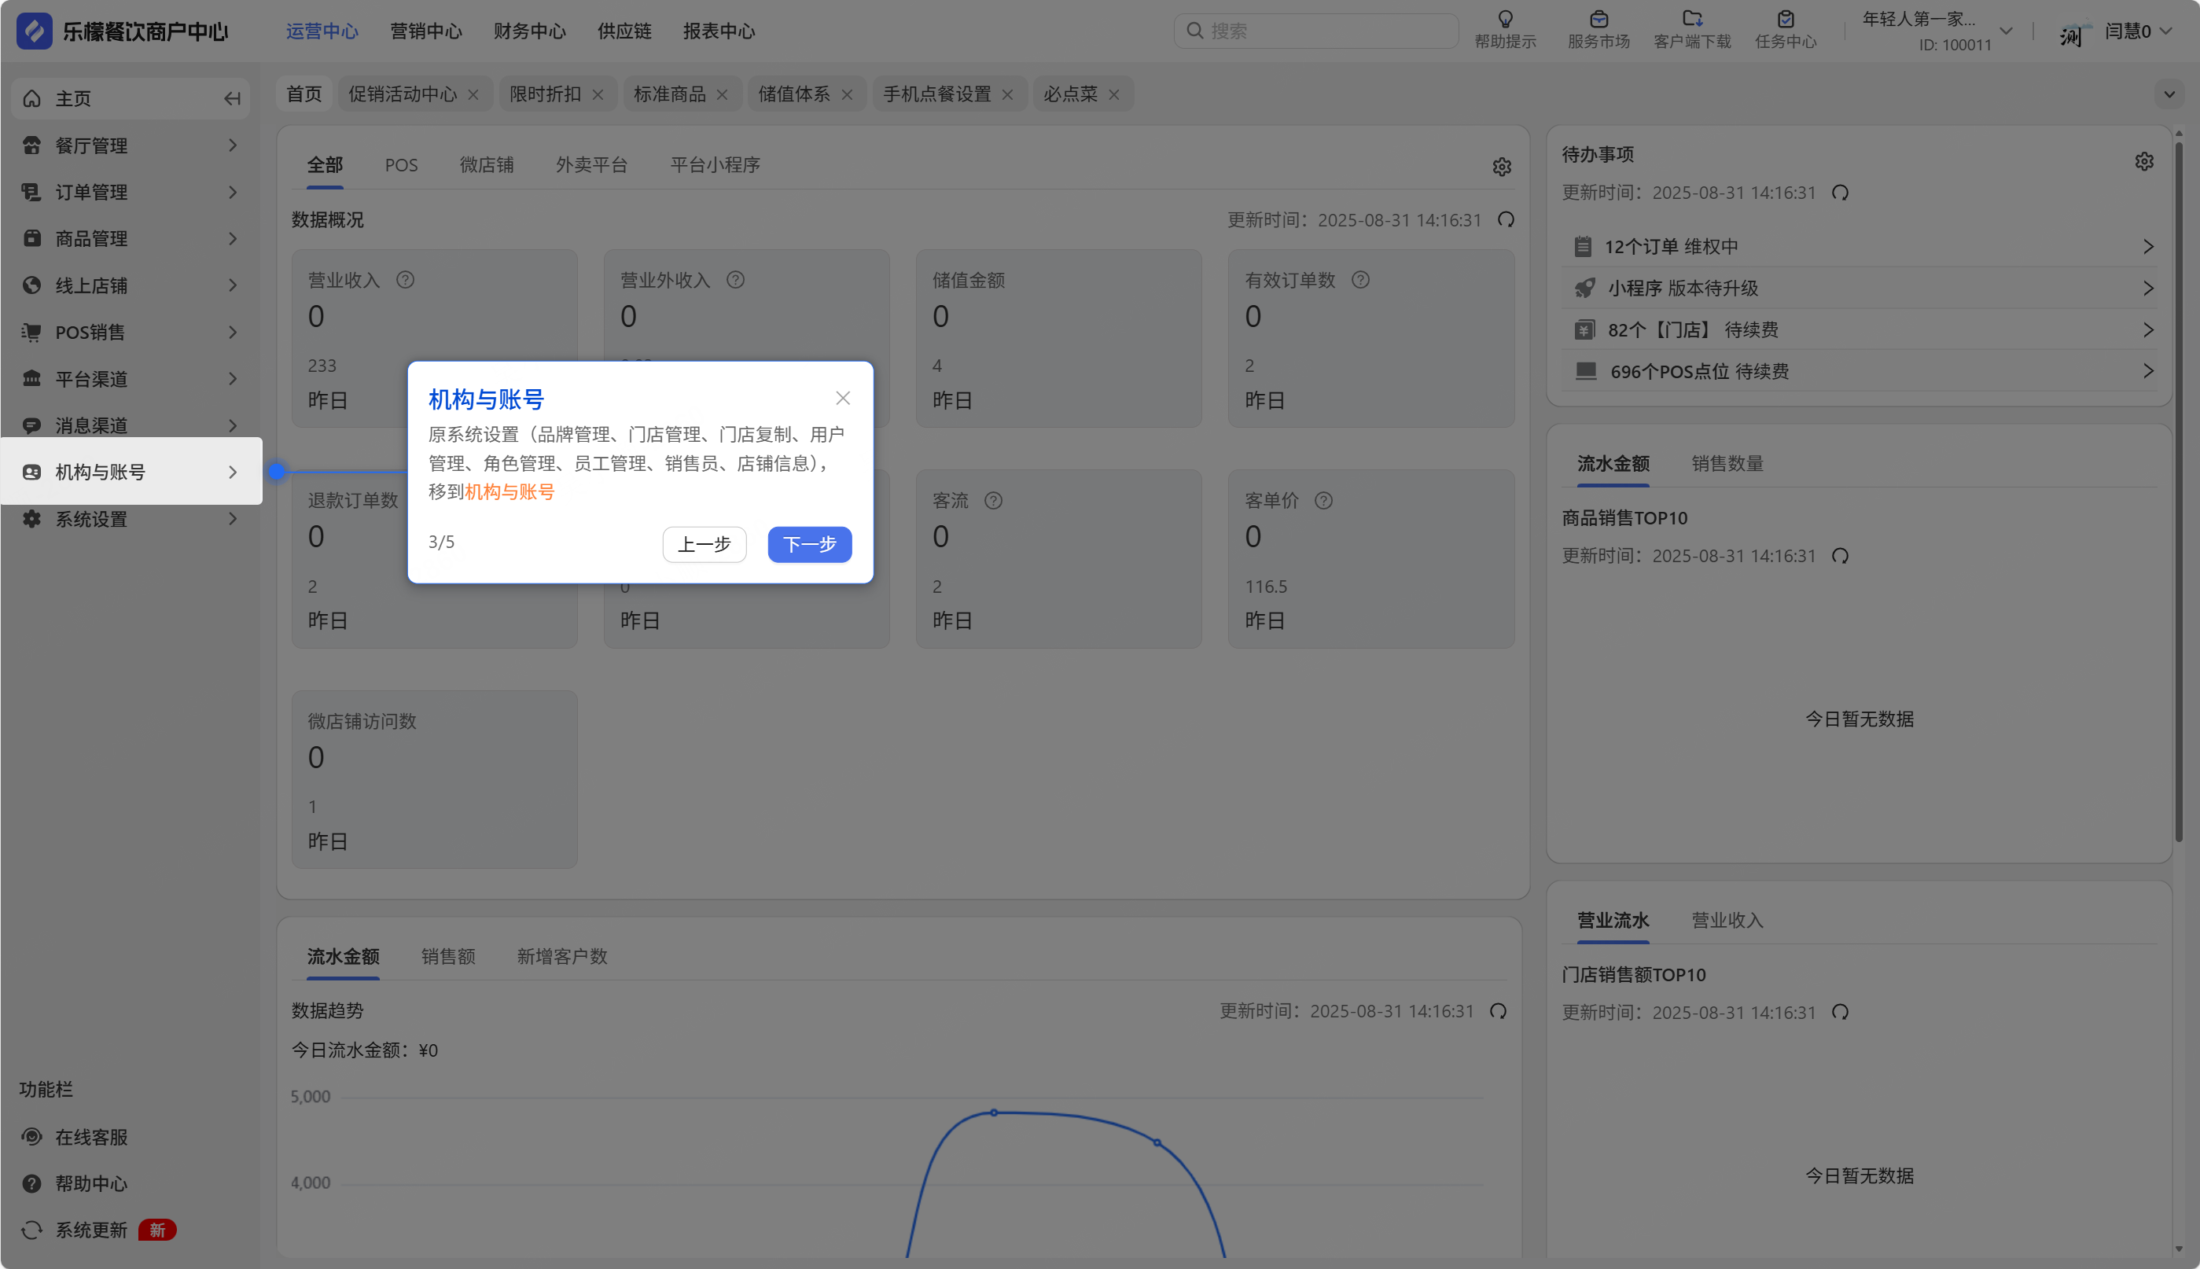Click the help icon next to 营业收入

point(405,280)
